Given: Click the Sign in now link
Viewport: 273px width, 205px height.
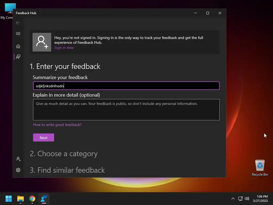Looking at the screenshot, I should pos(64,48).
